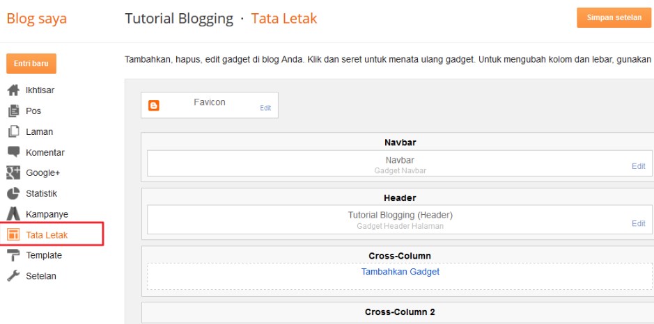The width and height of the screenshot is (654, 324).
Task: Click the Template paint roller icon
Action: click(x=13, y=255)
